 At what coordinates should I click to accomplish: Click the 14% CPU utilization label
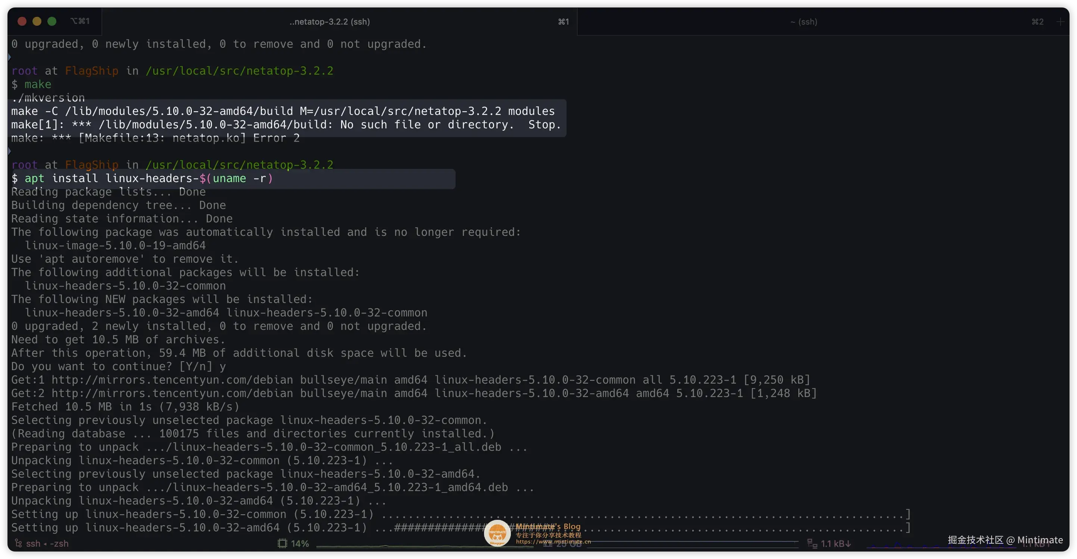pyautogui.click(x=300, y=544)
